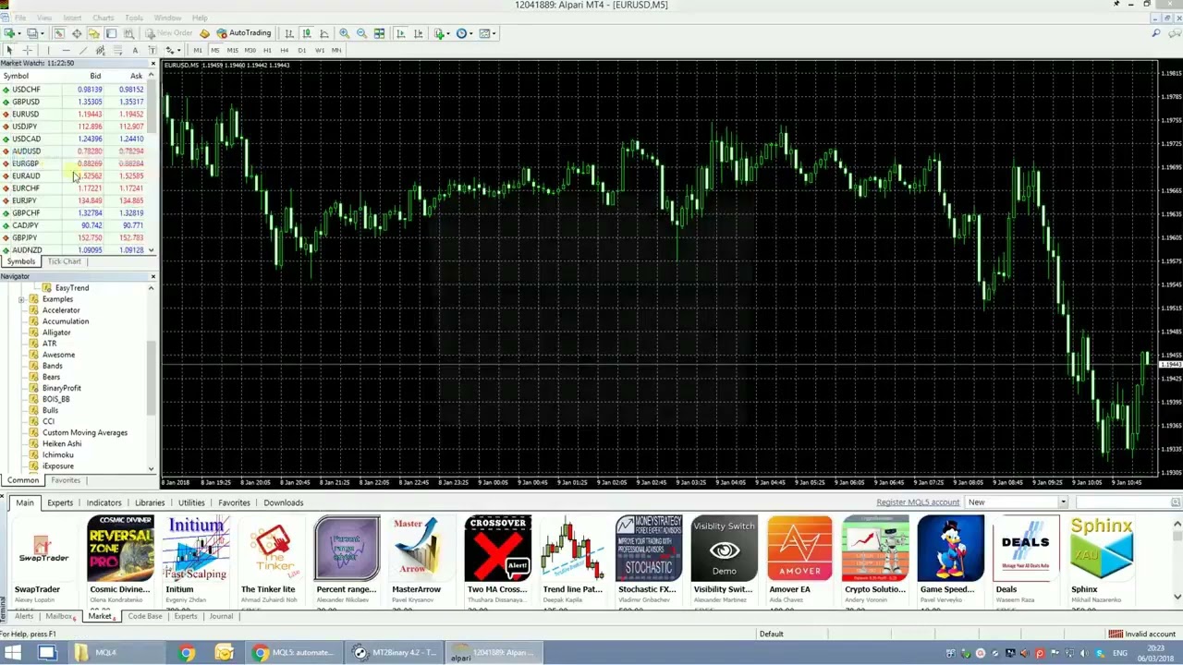Click the MetaEditor icon beside New Order
The image size is (1183, 665).
(x=204, y=33)
